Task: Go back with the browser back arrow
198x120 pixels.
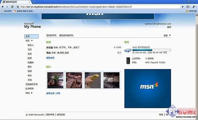Action: pos(3,7)
